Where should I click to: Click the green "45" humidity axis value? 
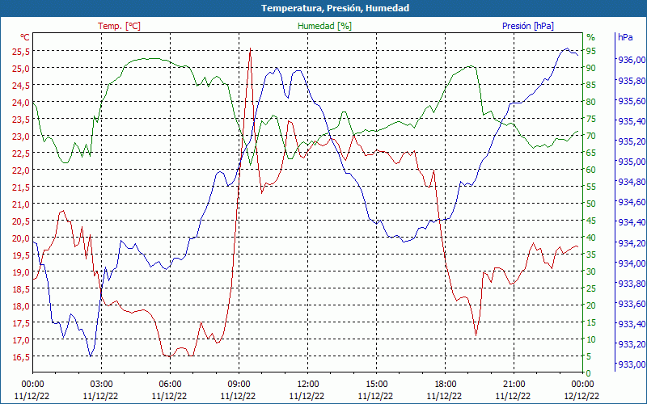pyautogui.click(x=591, y=221)
